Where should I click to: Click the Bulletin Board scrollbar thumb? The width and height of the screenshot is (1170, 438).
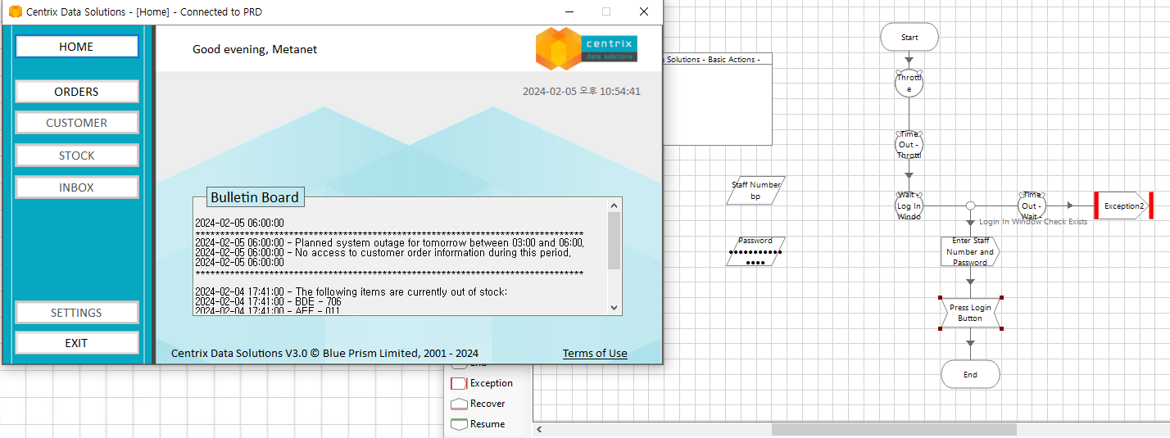pyautogui.click(x=614, y=241)
